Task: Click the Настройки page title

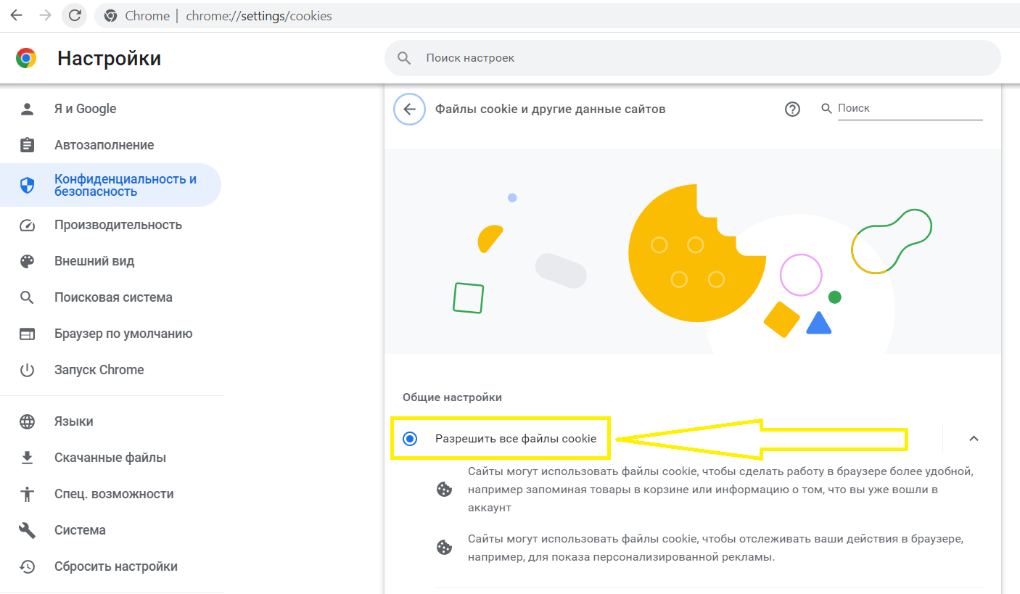Action: 109,58
